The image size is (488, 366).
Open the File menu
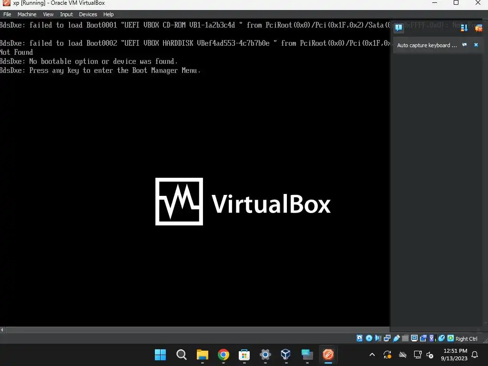coord(7,14)
